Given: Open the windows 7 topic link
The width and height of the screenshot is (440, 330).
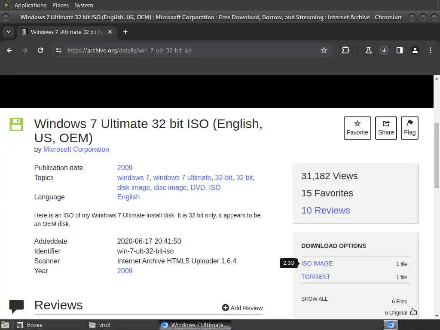Looking at the screenshot, I should [133, 177].
